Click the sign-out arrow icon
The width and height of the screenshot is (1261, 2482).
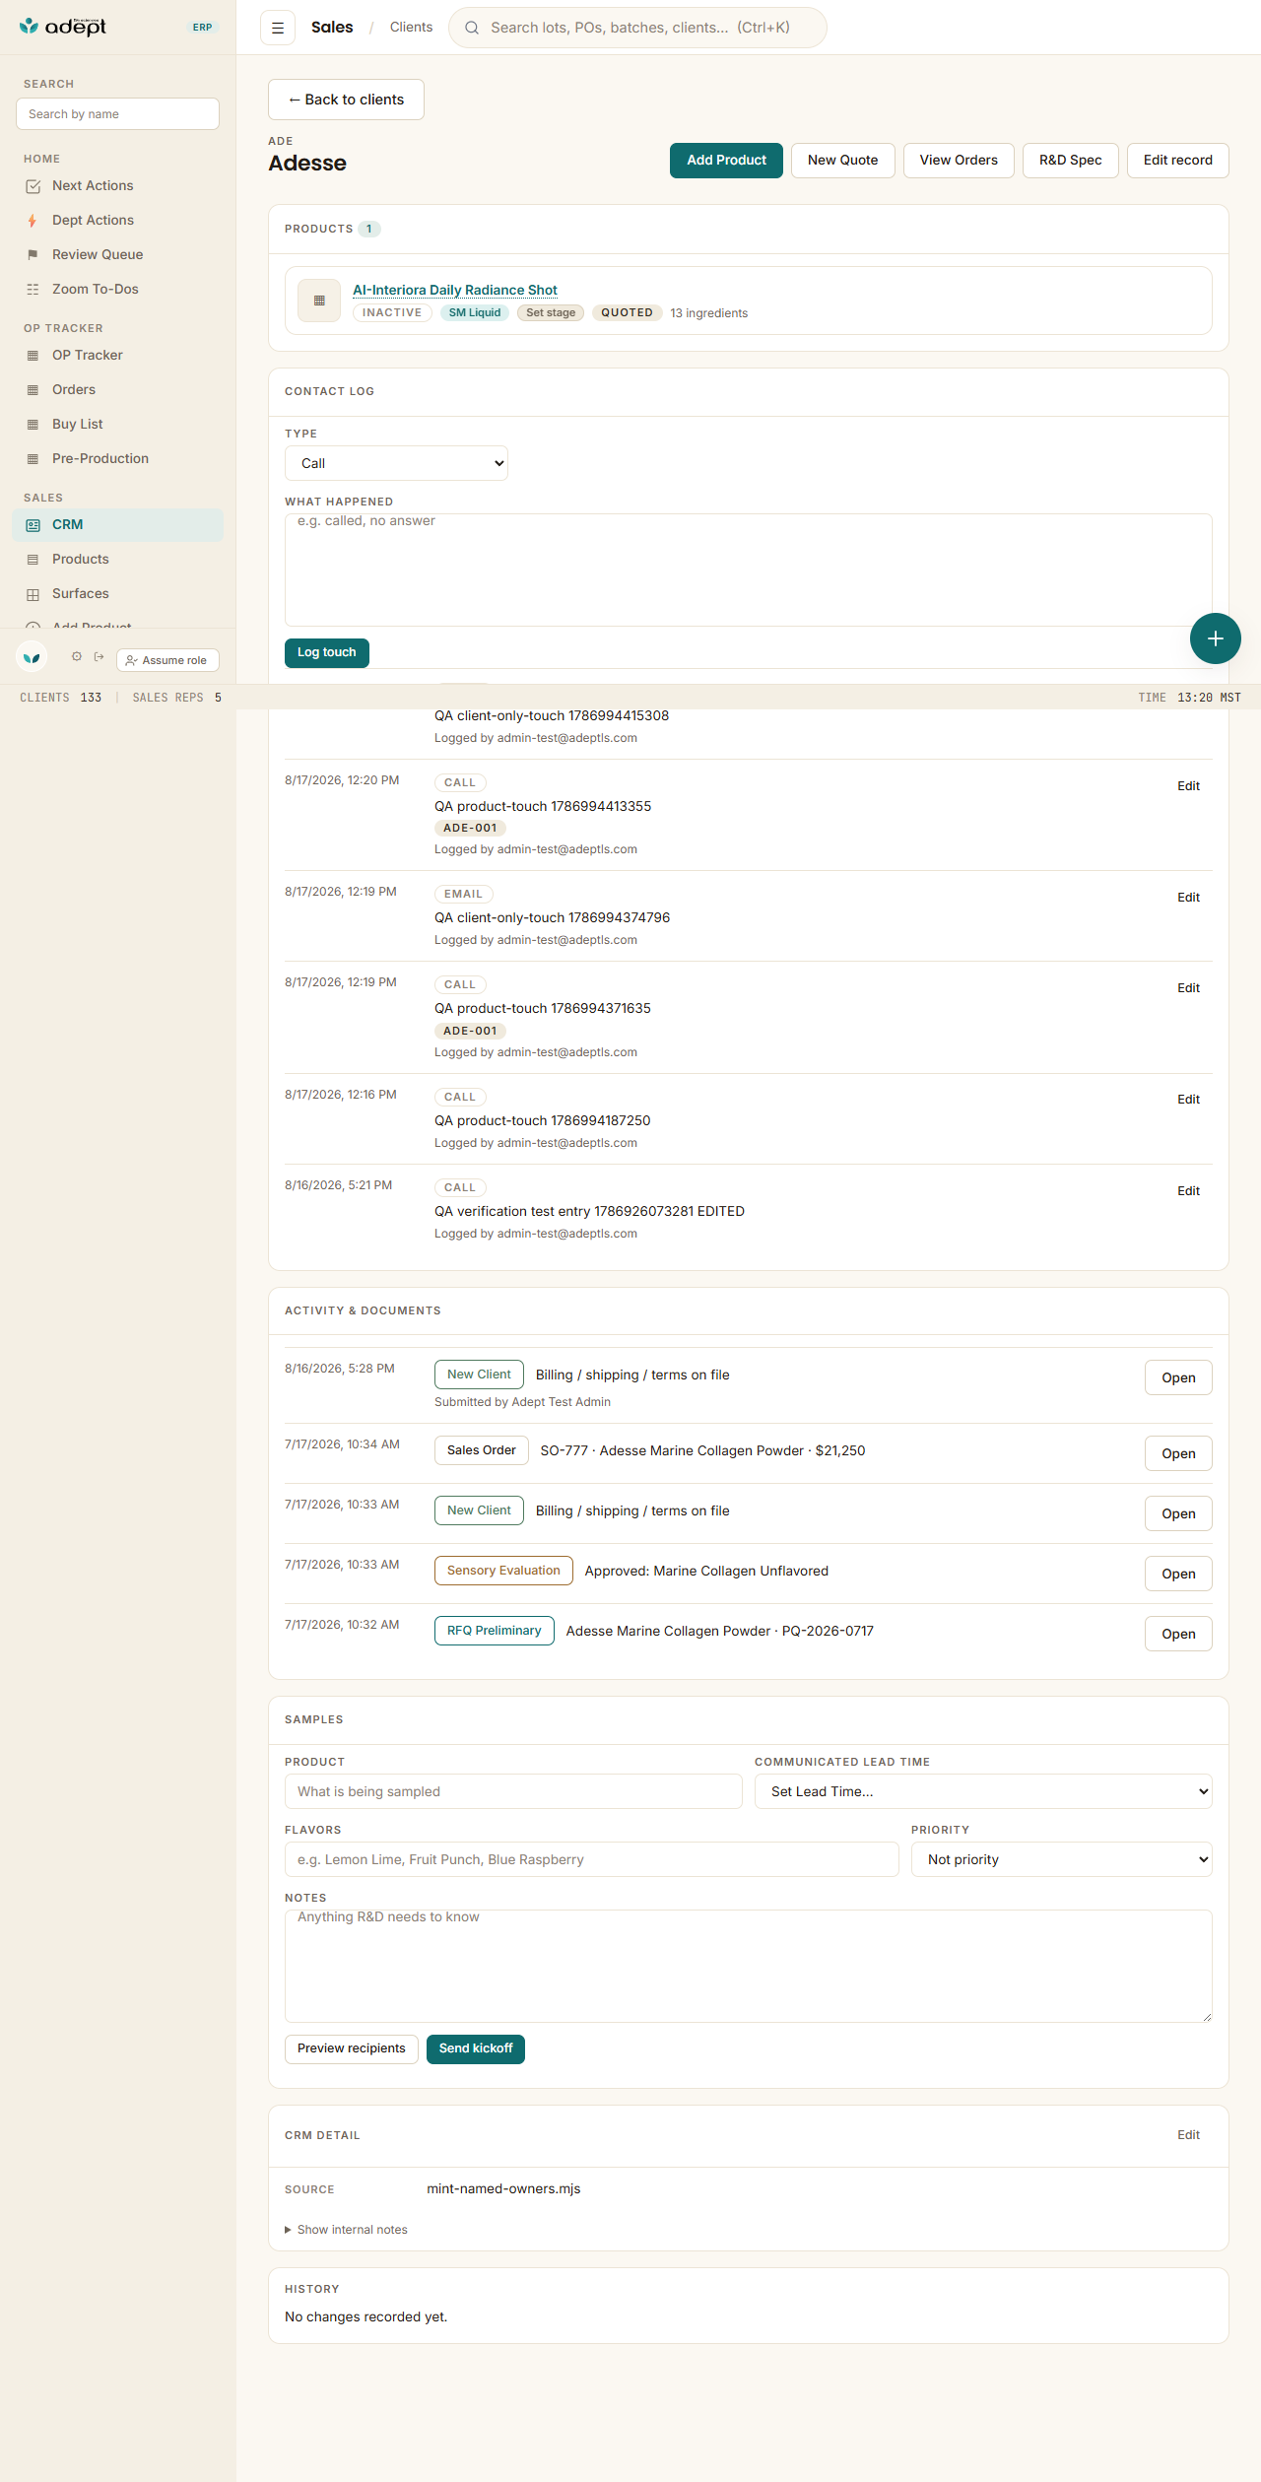click(99, 656)
